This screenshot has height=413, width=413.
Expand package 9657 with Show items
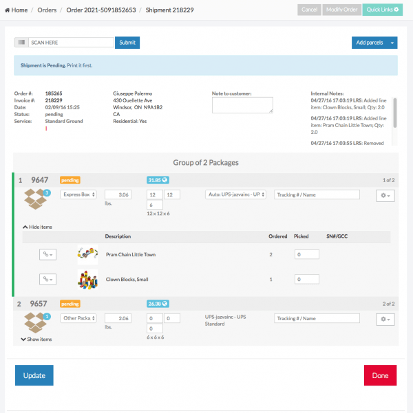coord(36,339)
